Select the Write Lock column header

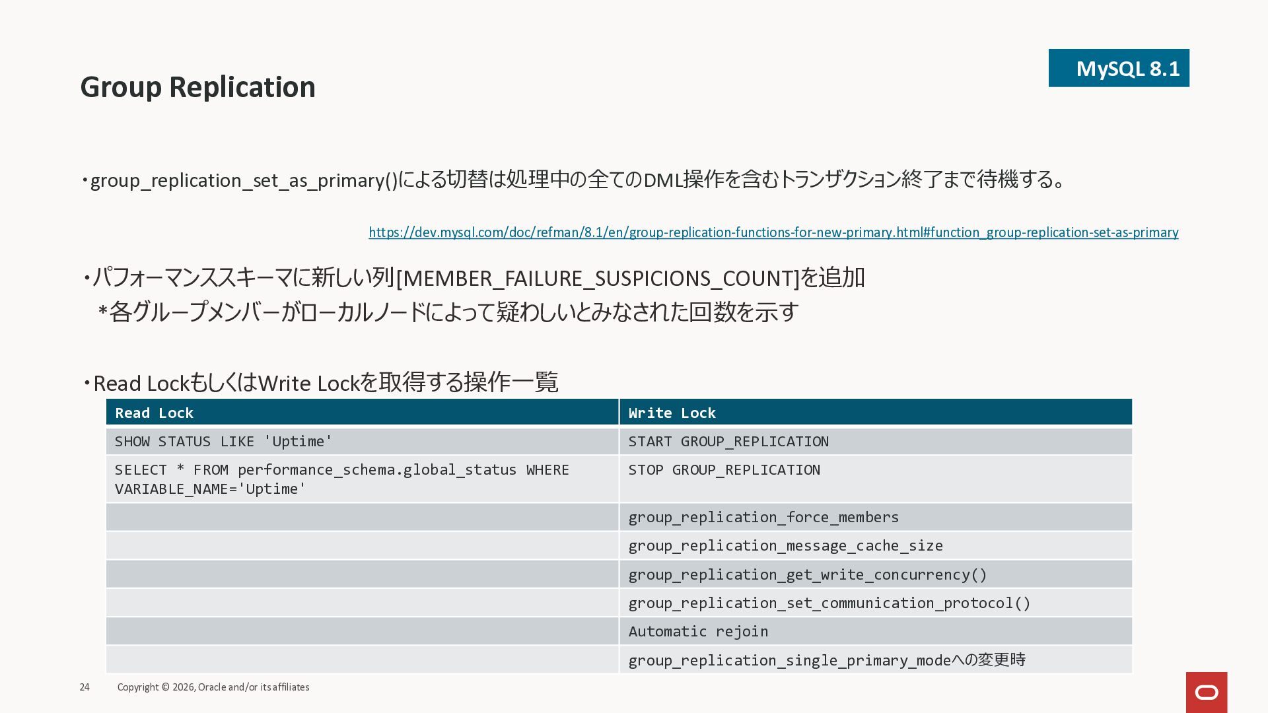(672, 413)
